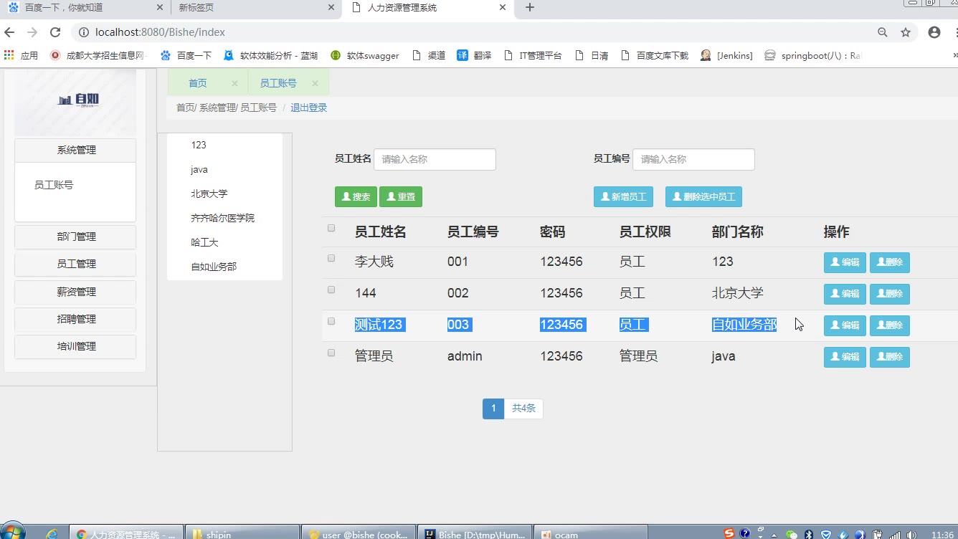Click the 新增员工 button

click(623, 197)
